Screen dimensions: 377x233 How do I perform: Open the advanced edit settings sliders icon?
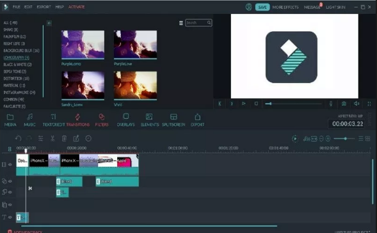point(40,139)
